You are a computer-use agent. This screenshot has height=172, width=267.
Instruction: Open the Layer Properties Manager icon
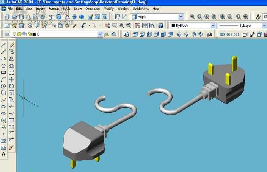[x=7, y=34]
